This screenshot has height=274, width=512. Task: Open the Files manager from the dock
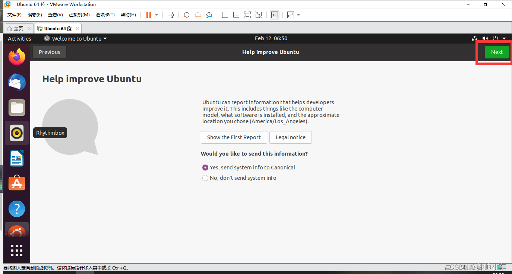tap(17, 108)
